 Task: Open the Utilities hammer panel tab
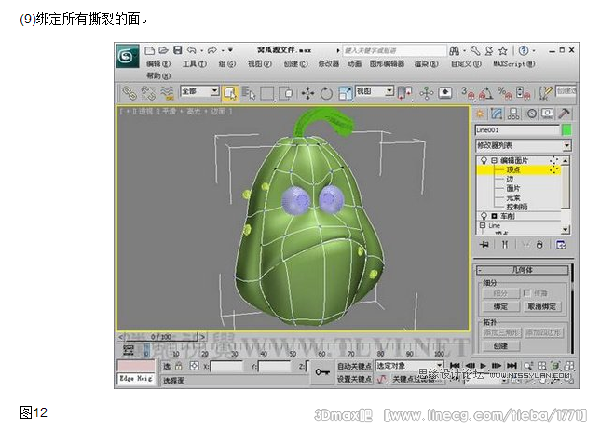pyautogui.click(x=564, y=114)
